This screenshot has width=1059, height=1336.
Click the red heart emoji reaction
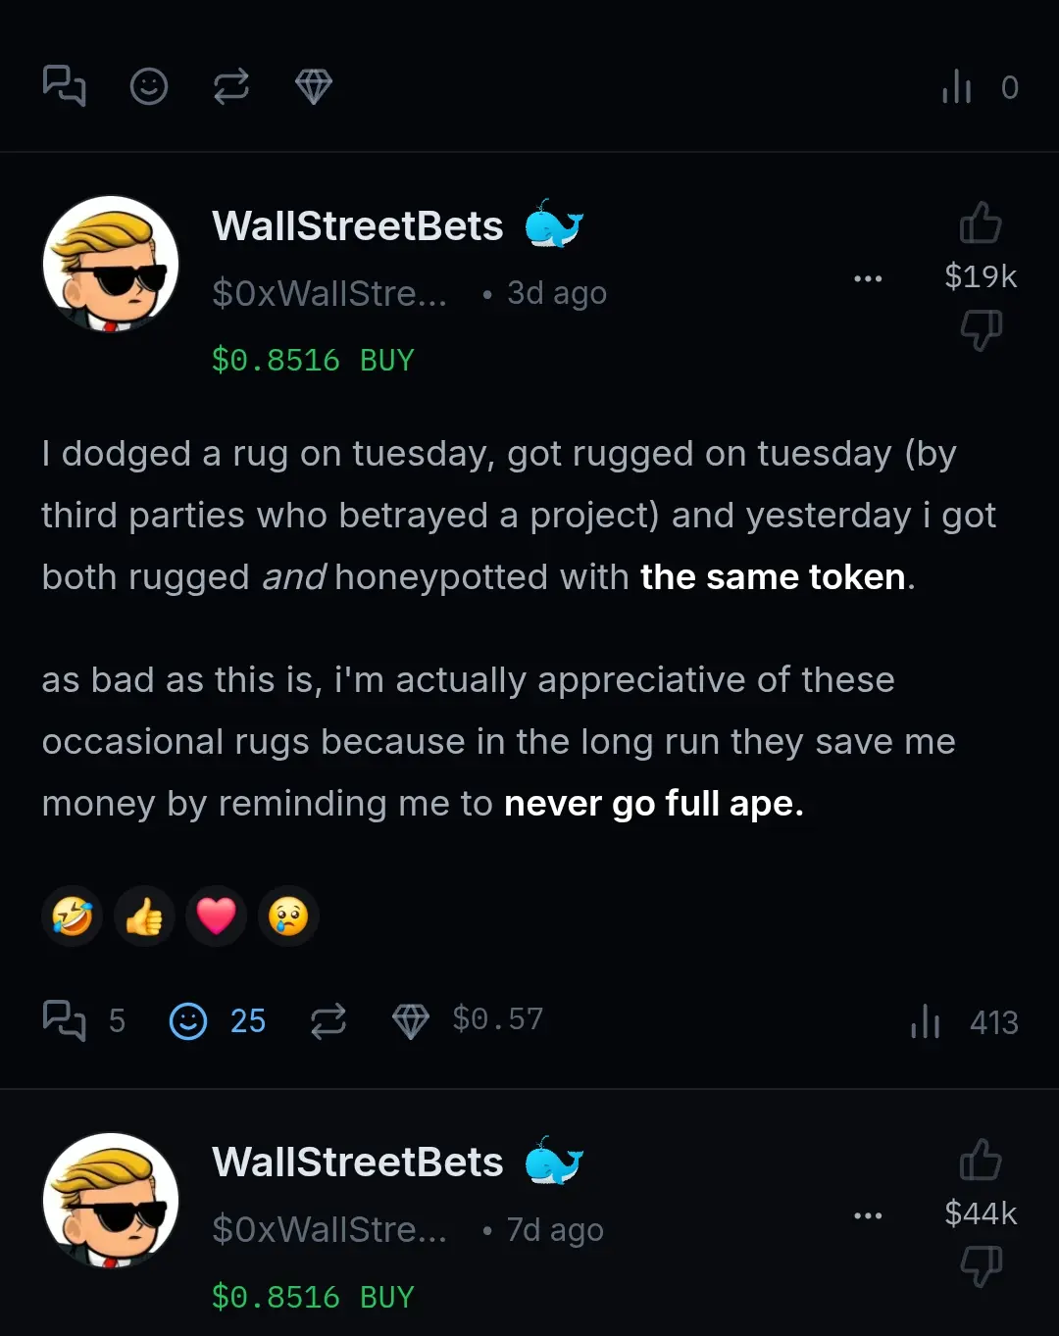click(216, 916)
